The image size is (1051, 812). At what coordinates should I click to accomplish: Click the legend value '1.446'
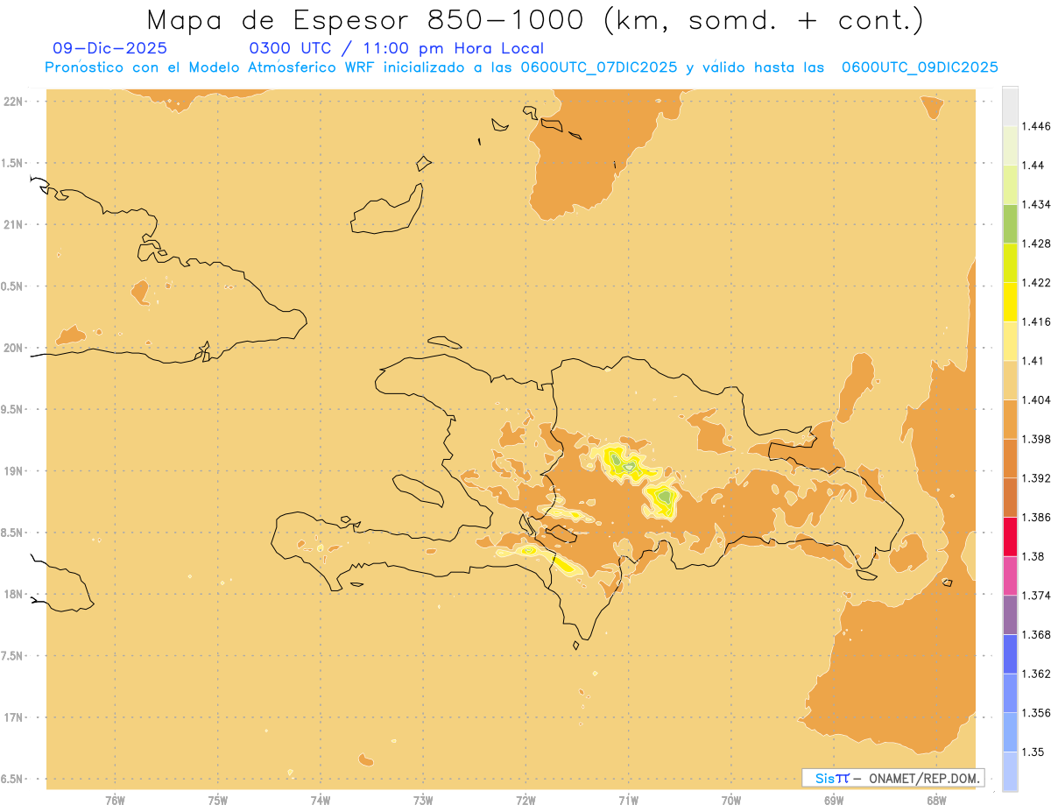1035,126
